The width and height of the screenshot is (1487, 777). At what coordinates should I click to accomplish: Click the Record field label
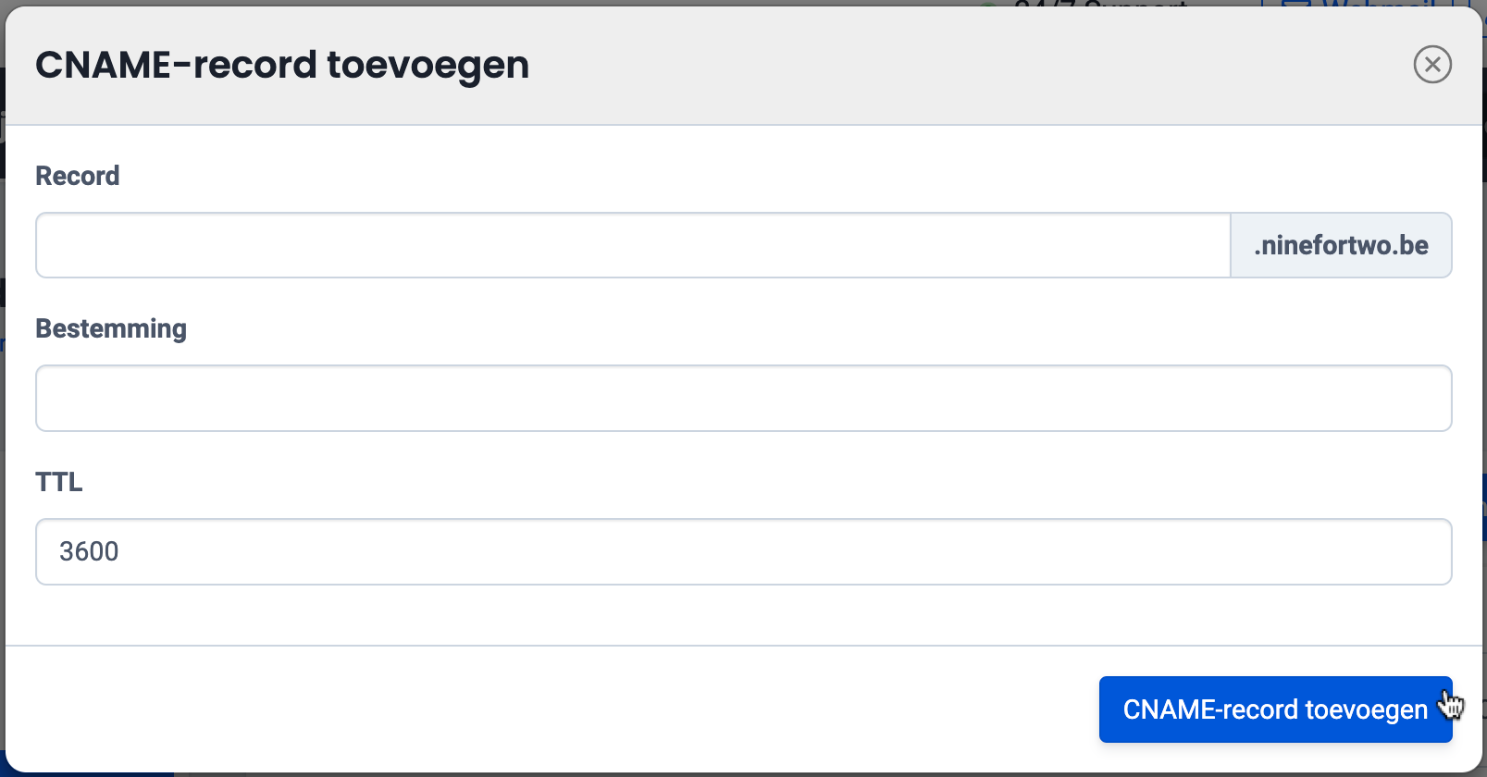(78, 176)
